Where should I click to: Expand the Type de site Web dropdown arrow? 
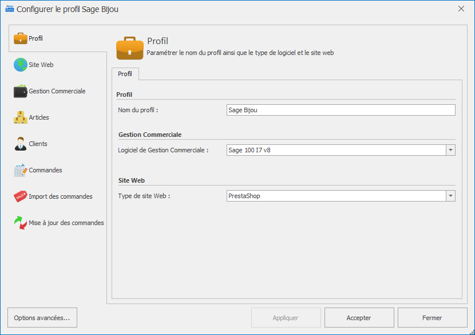[450, 196]
